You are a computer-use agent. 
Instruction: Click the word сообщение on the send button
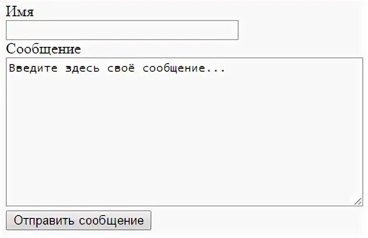click(x=112, y=220)
